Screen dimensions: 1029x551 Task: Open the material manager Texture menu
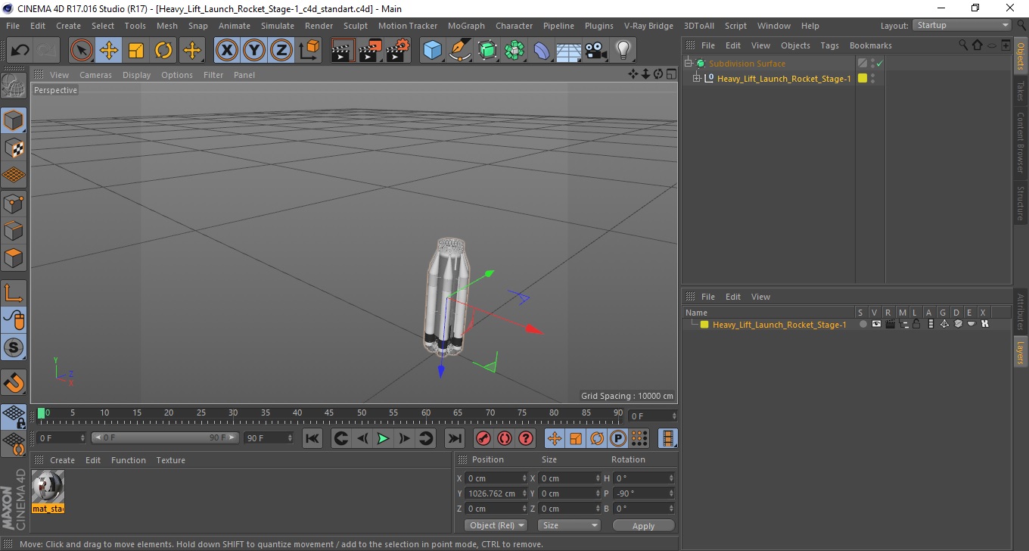[170, 460]
